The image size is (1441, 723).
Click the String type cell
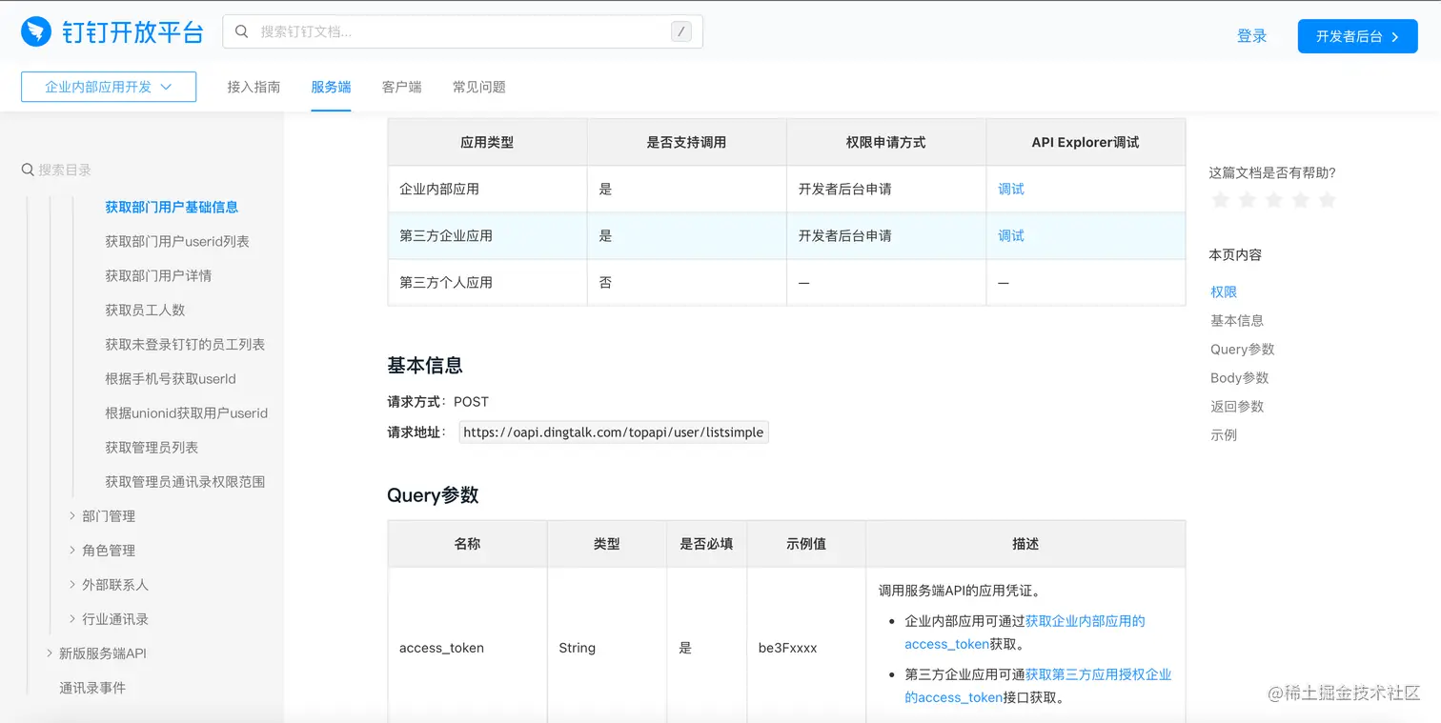pyautogui.click(x=607, y=648)
